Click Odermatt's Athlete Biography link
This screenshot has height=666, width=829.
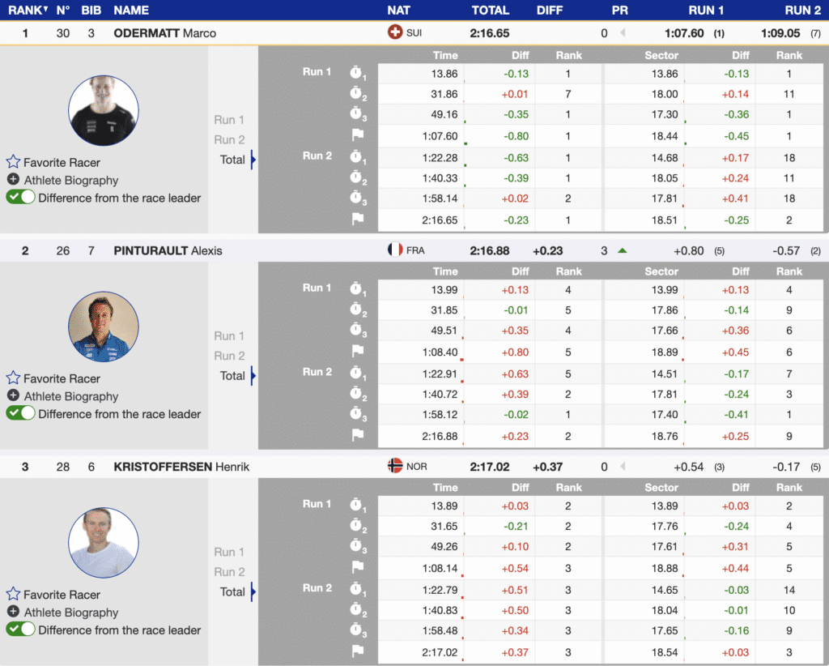pos(70,180)
